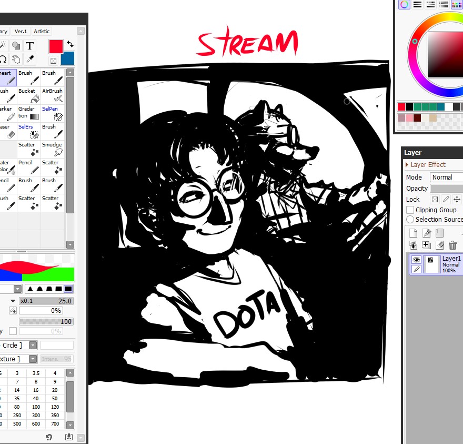Select the sharpest peaked brush tip shape
The height and width of the screenshot is (444, 463).
pos(30,289)
